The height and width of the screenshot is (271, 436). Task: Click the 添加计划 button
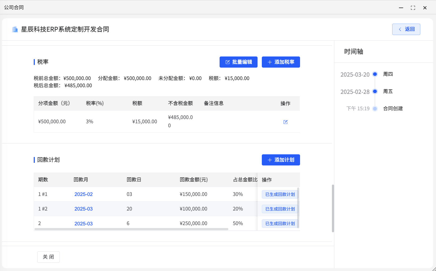281,160
